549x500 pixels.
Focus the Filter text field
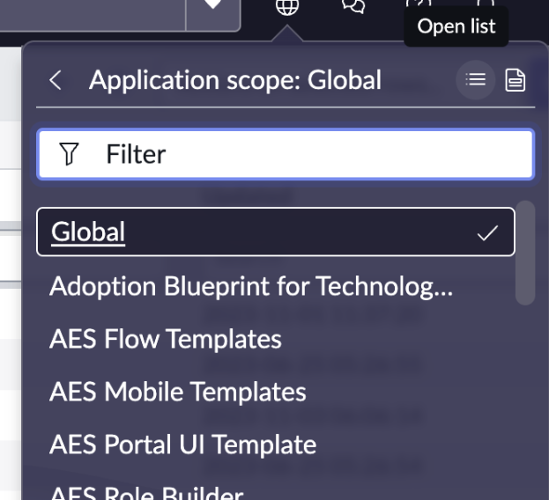pyautogui.click(x=308, y=155)
